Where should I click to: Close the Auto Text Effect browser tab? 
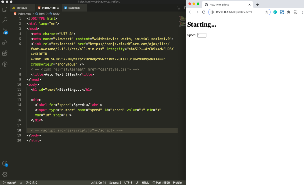point(249,5)
